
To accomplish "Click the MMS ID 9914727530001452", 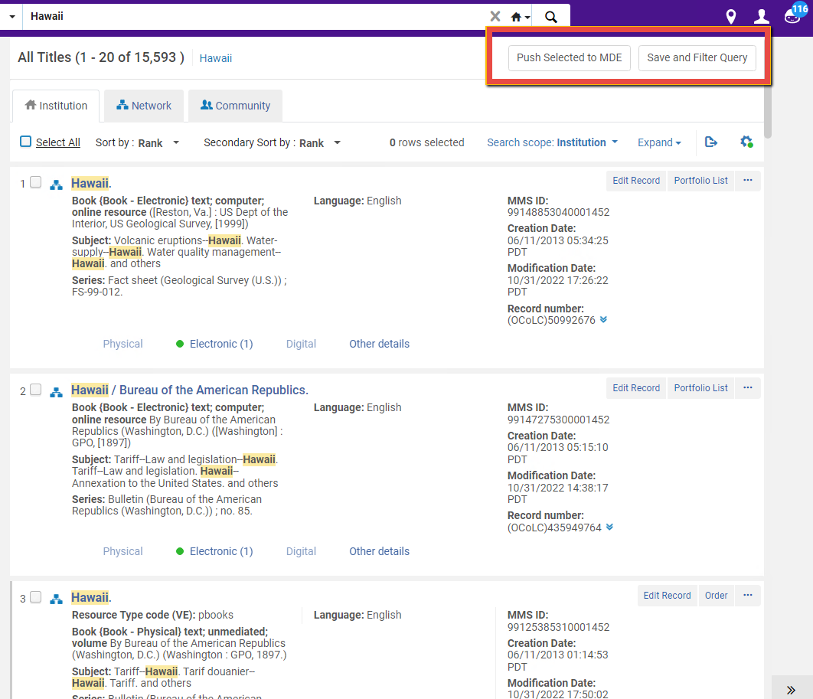I will (x=558, y=420).
